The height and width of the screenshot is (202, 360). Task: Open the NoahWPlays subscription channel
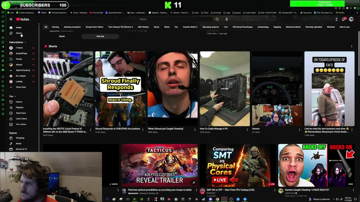21,54
